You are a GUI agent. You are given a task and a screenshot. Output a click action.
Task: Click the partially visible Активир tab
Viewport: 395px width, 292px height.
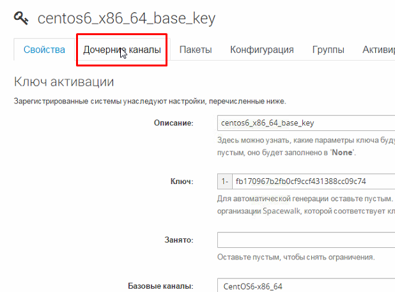pos(378,50)
